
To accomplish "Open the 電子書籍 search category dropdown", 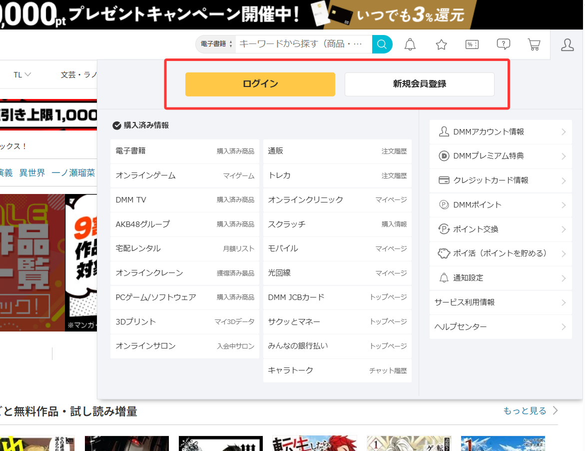I will [x=216, y=44].
